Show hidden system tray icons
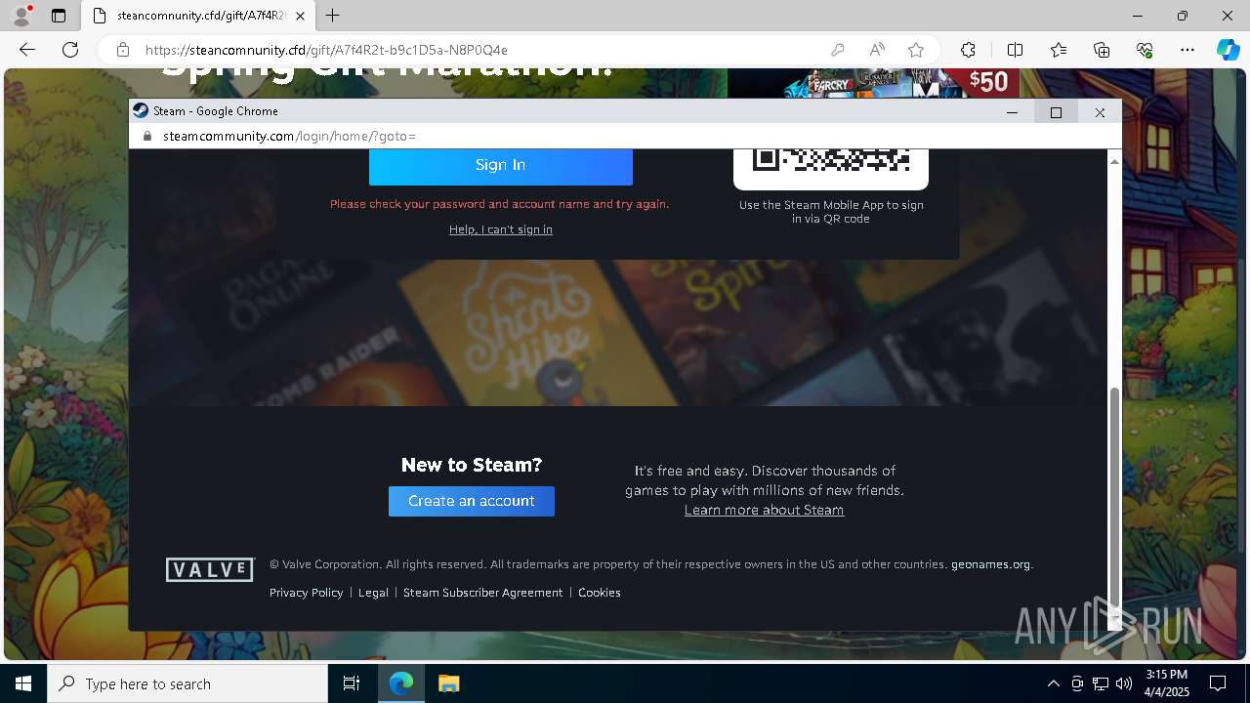 click(1053, 683)
